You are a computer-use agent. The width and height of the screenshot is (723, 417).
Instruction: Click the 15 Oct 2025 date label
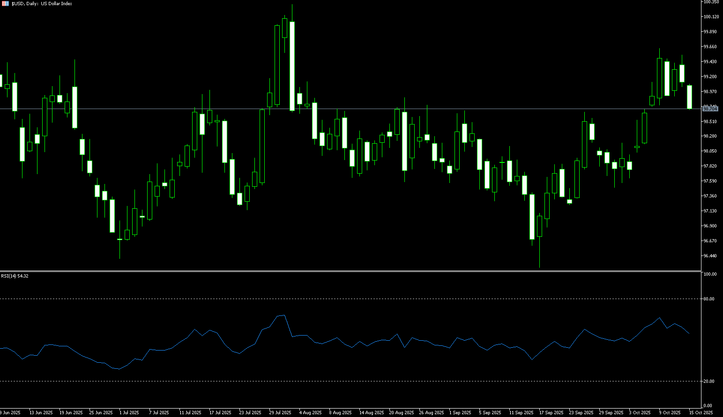coord(701,413)
